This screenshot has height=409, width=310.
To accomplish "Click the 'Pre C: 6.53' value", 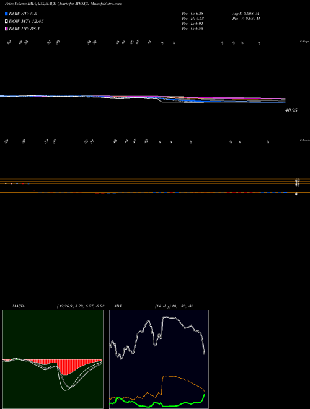I will point(193,28).
